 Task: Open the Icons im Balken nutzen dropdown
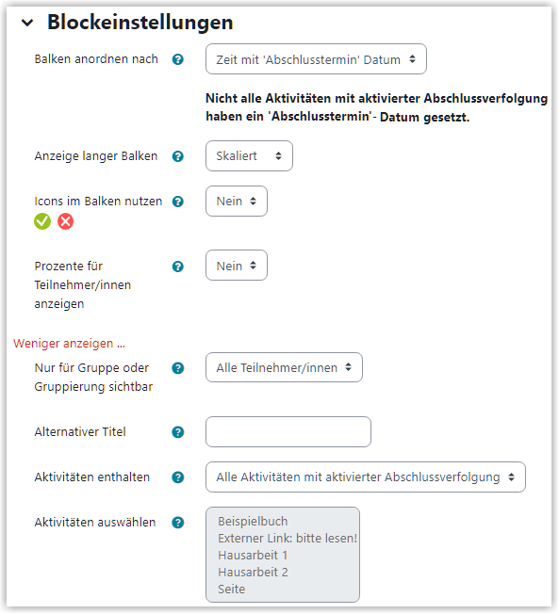click(237, 201)
